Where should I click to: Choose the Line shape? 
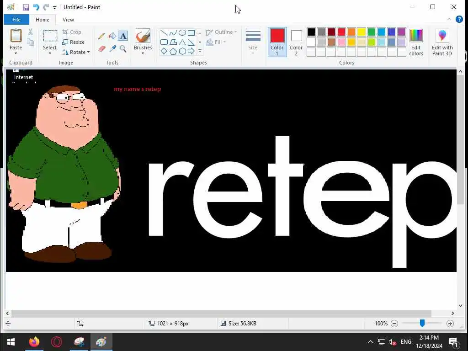tap(164, 33)
